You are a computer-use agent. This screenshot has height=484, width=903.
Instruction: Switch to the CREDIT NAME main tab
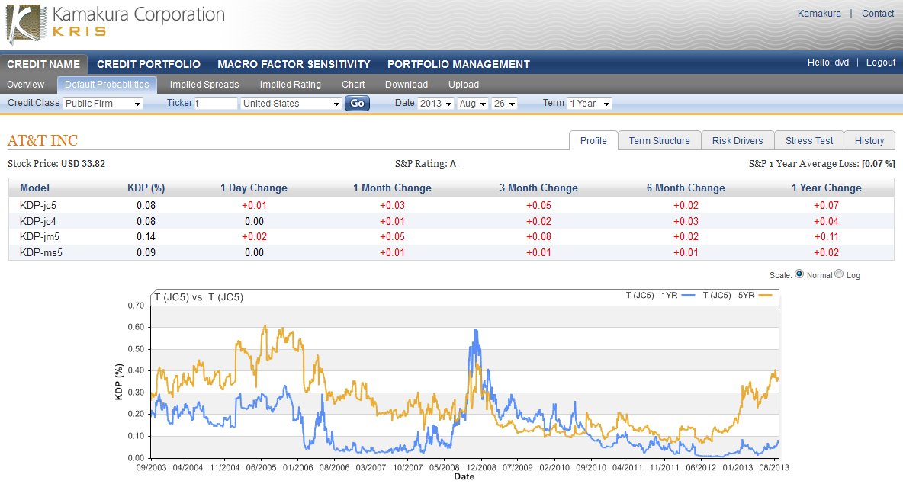pyautogui.click(x=43, y=64)
